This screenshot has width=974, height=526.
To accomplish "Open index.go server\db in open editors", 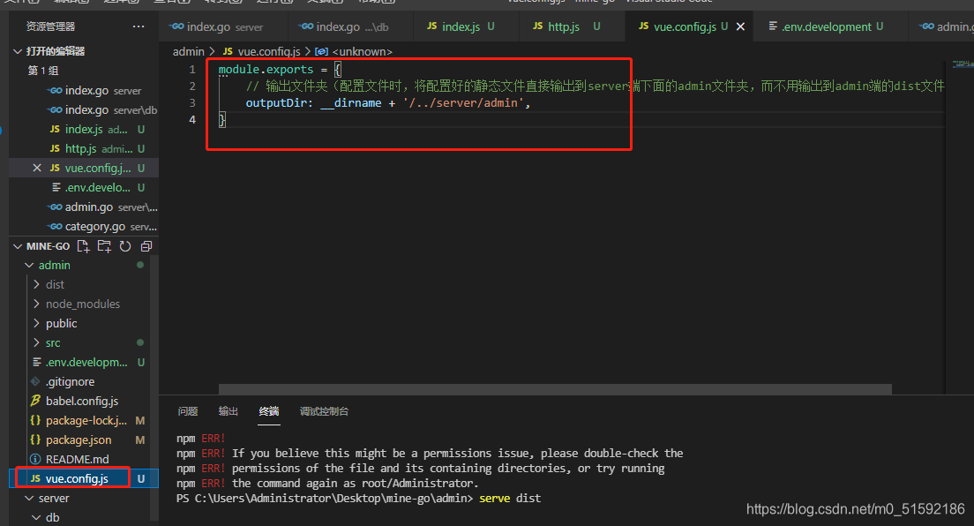I will (84, 109).
